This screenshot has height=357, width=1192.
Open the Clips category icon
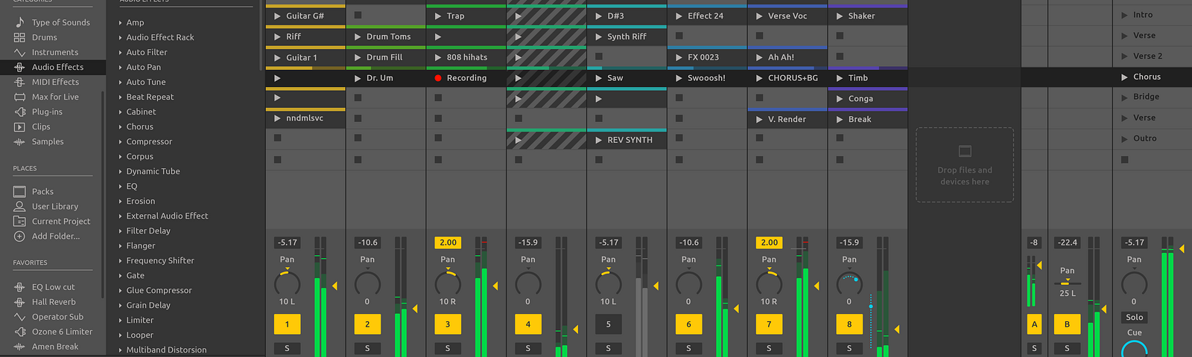19,126
